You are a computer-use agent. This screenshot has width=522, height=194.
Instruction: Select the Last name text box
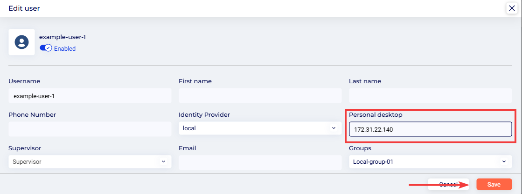pyautogui.click(x=430, y=96)
